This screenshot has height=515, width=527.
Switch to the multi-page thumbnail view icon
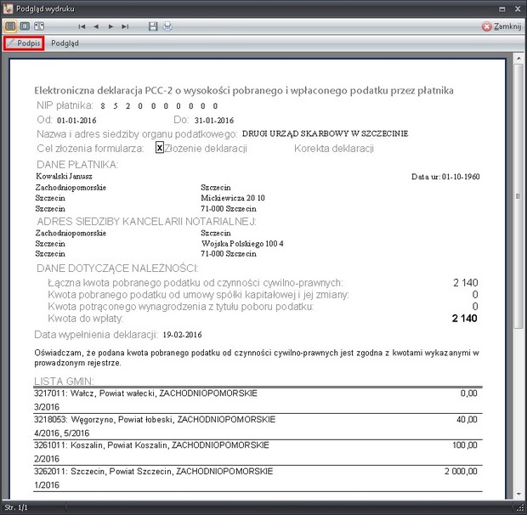pyautogui.click(x=39, y=26)
